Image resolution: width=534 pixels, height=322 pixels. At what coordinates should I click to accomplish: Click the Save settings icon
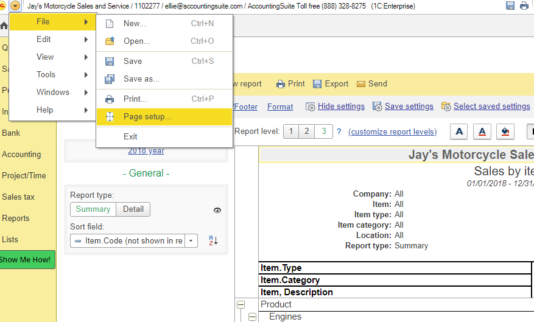click(x=378, y=107)
